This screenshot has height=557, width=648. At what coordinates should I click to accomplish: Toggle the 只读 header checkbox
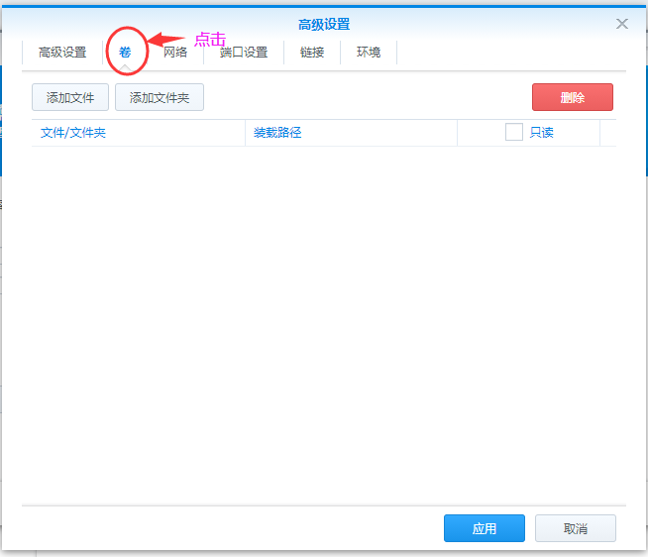(514, 133)
